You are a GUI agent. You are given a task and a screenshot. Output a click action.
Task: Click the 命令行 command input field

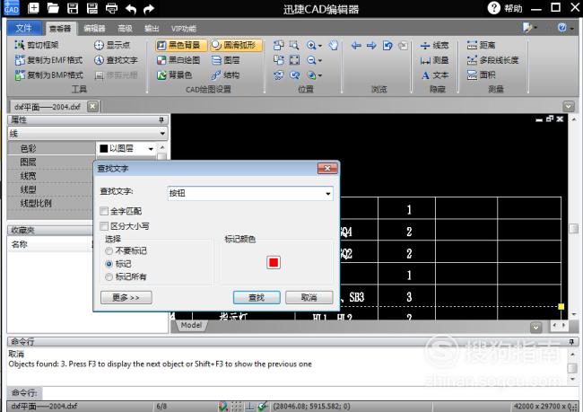point(310,393)
